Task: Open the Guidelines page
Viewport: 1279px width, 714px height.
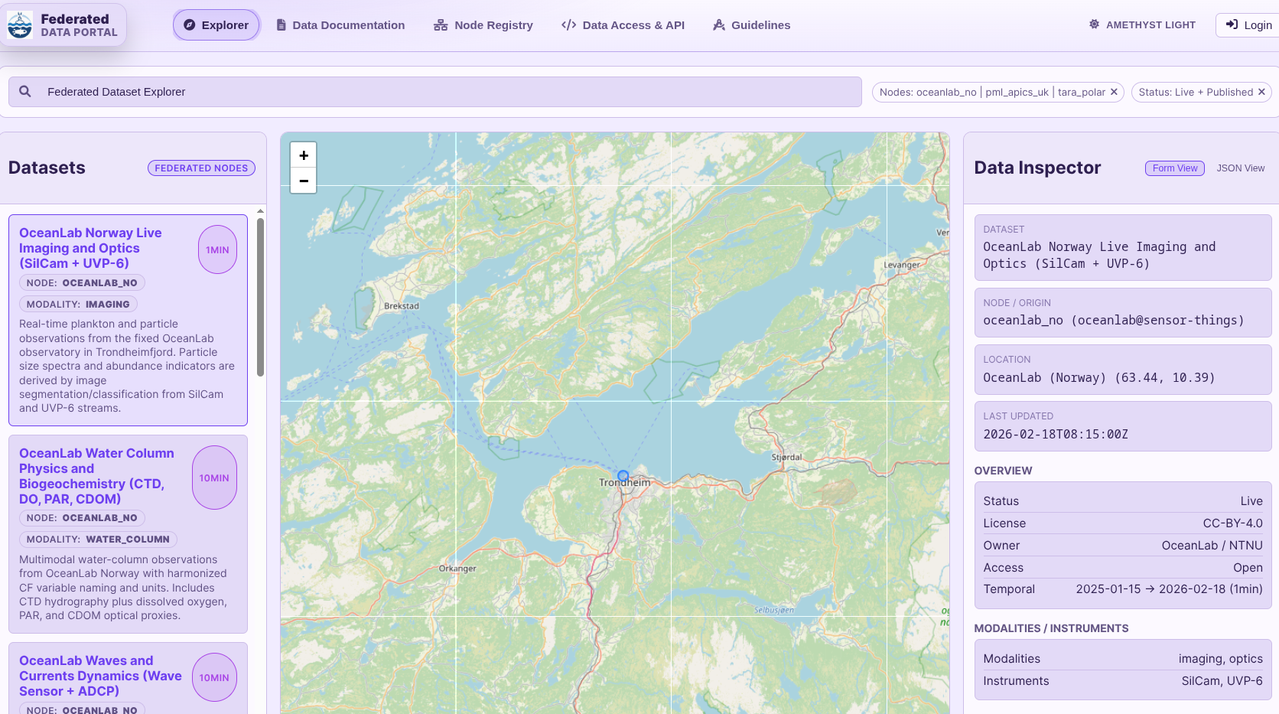Action: point(751,25)
